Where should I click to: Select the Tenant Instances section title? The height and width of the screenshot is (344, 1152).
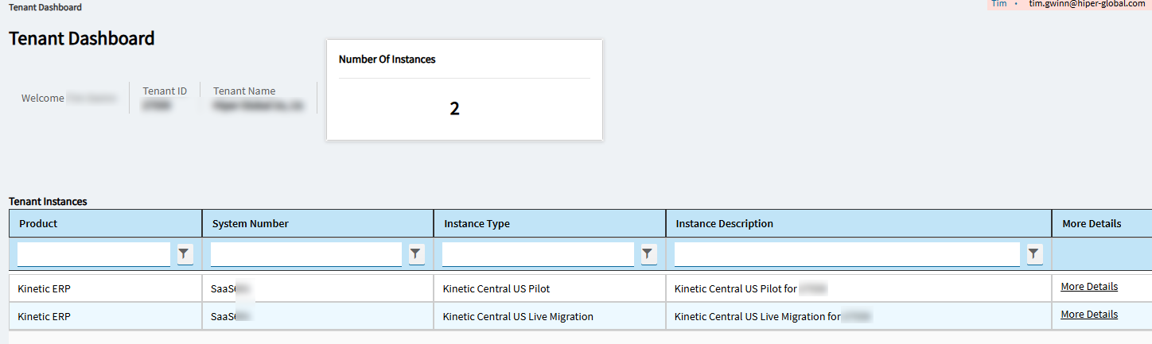48,202
